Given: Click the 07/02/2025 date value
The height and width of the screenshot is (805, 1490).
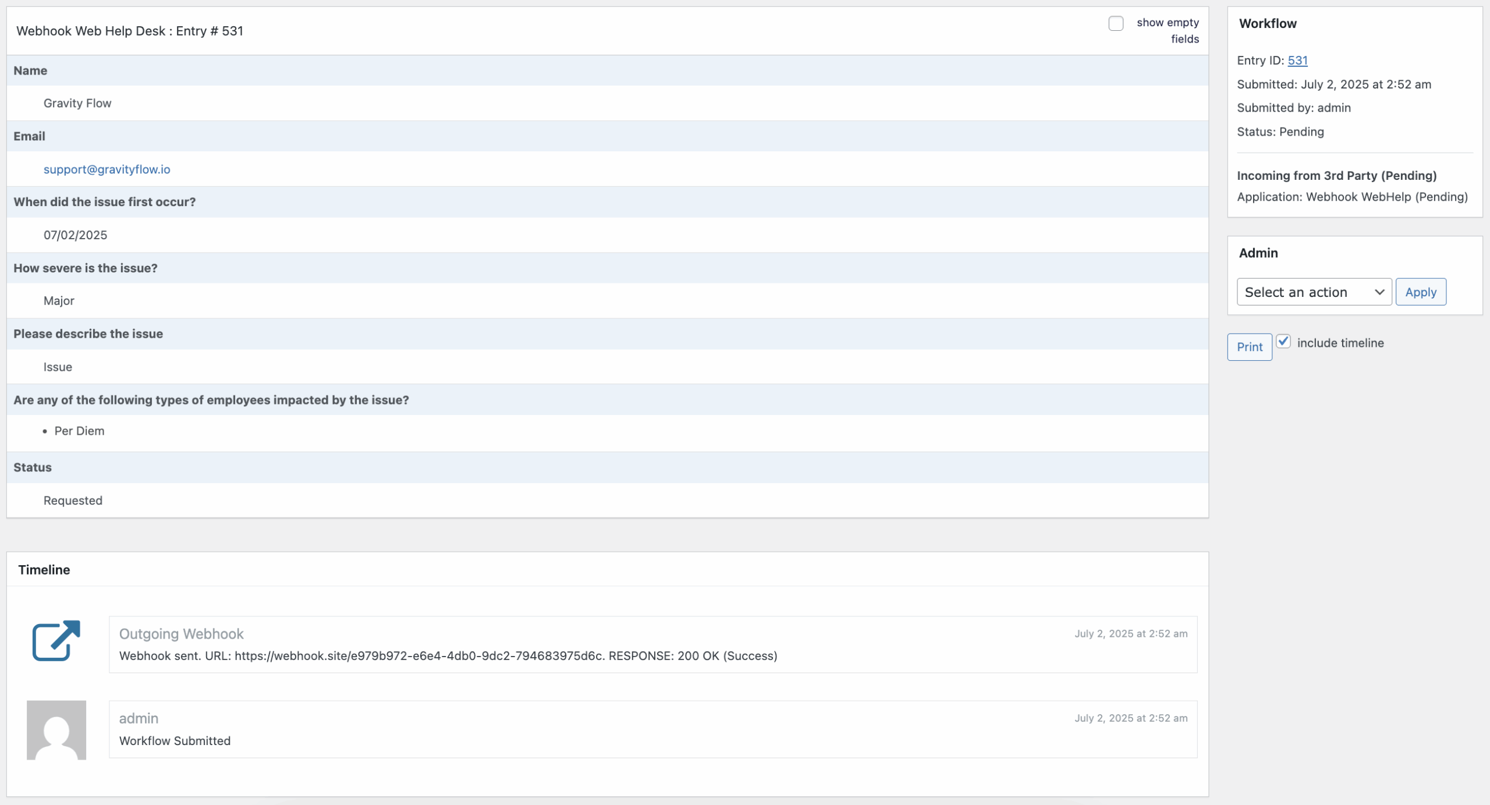Looking at the screenshot, I should coord(75,235).
